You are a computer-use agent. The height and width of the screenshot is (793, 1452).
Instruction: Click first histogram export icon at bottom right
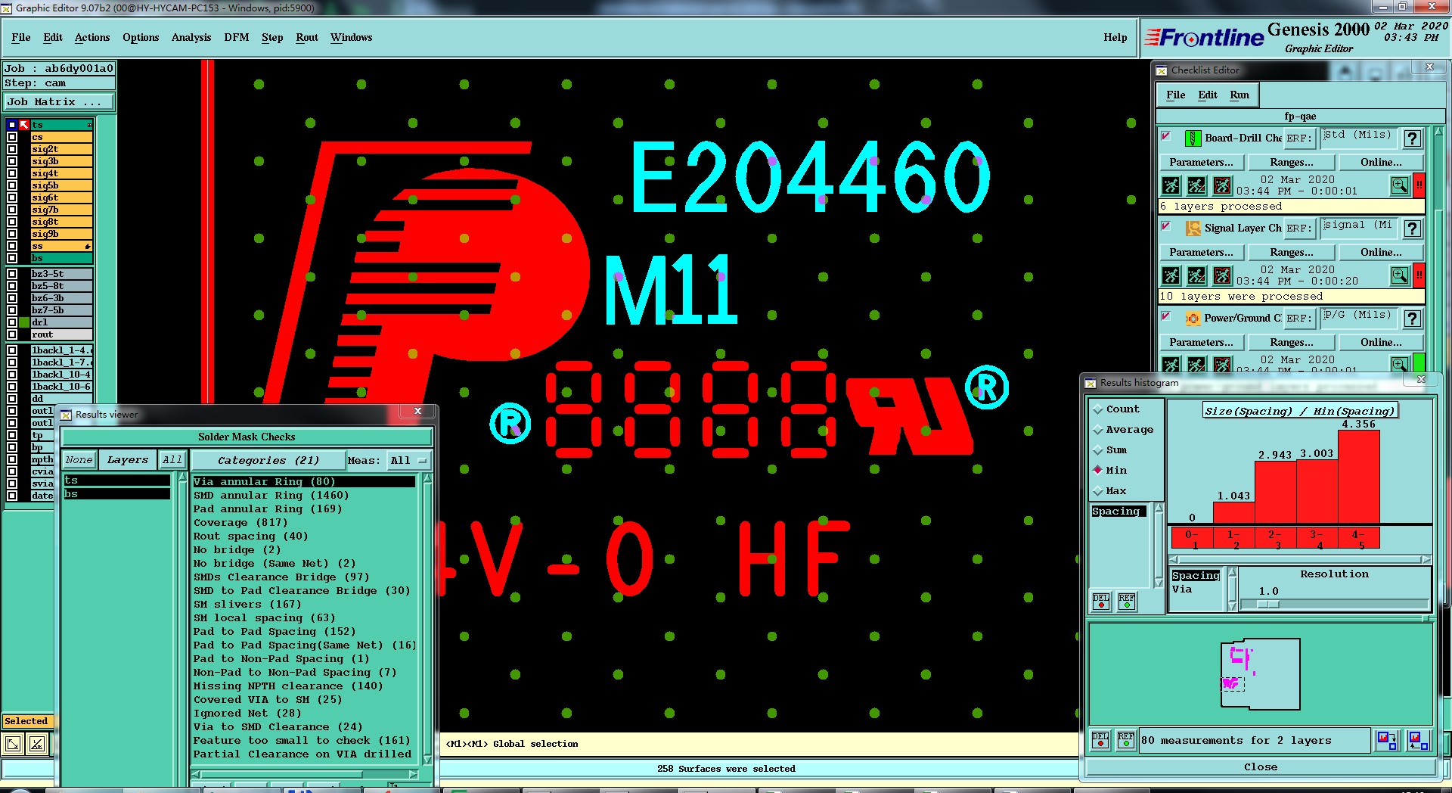1387,740
